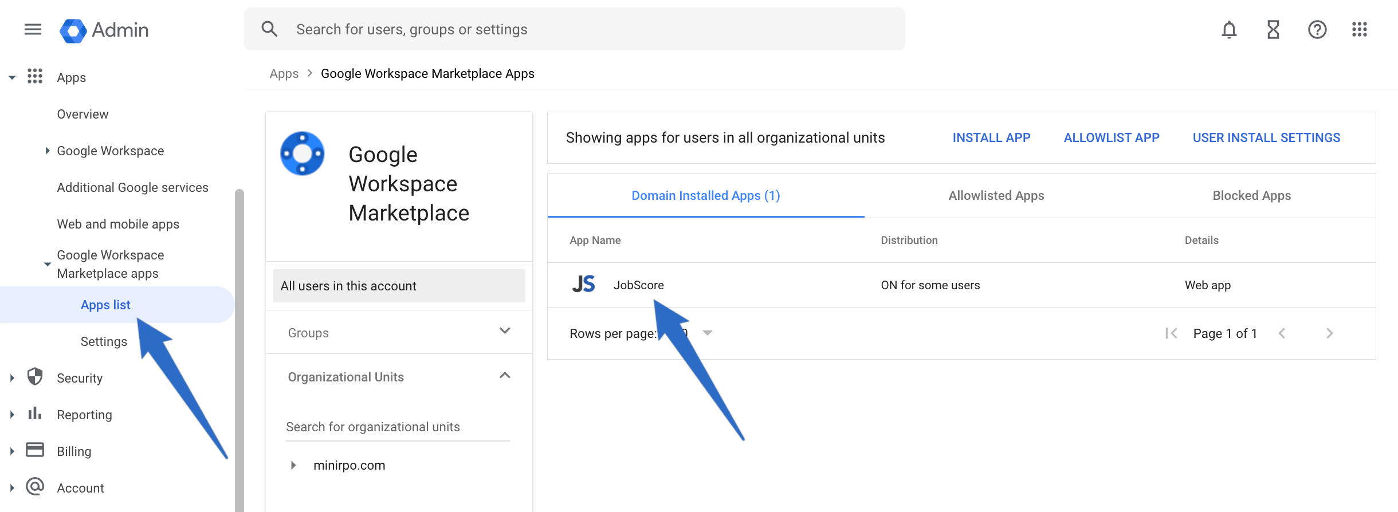
Task: Select All users in this account
Action: 399,286
